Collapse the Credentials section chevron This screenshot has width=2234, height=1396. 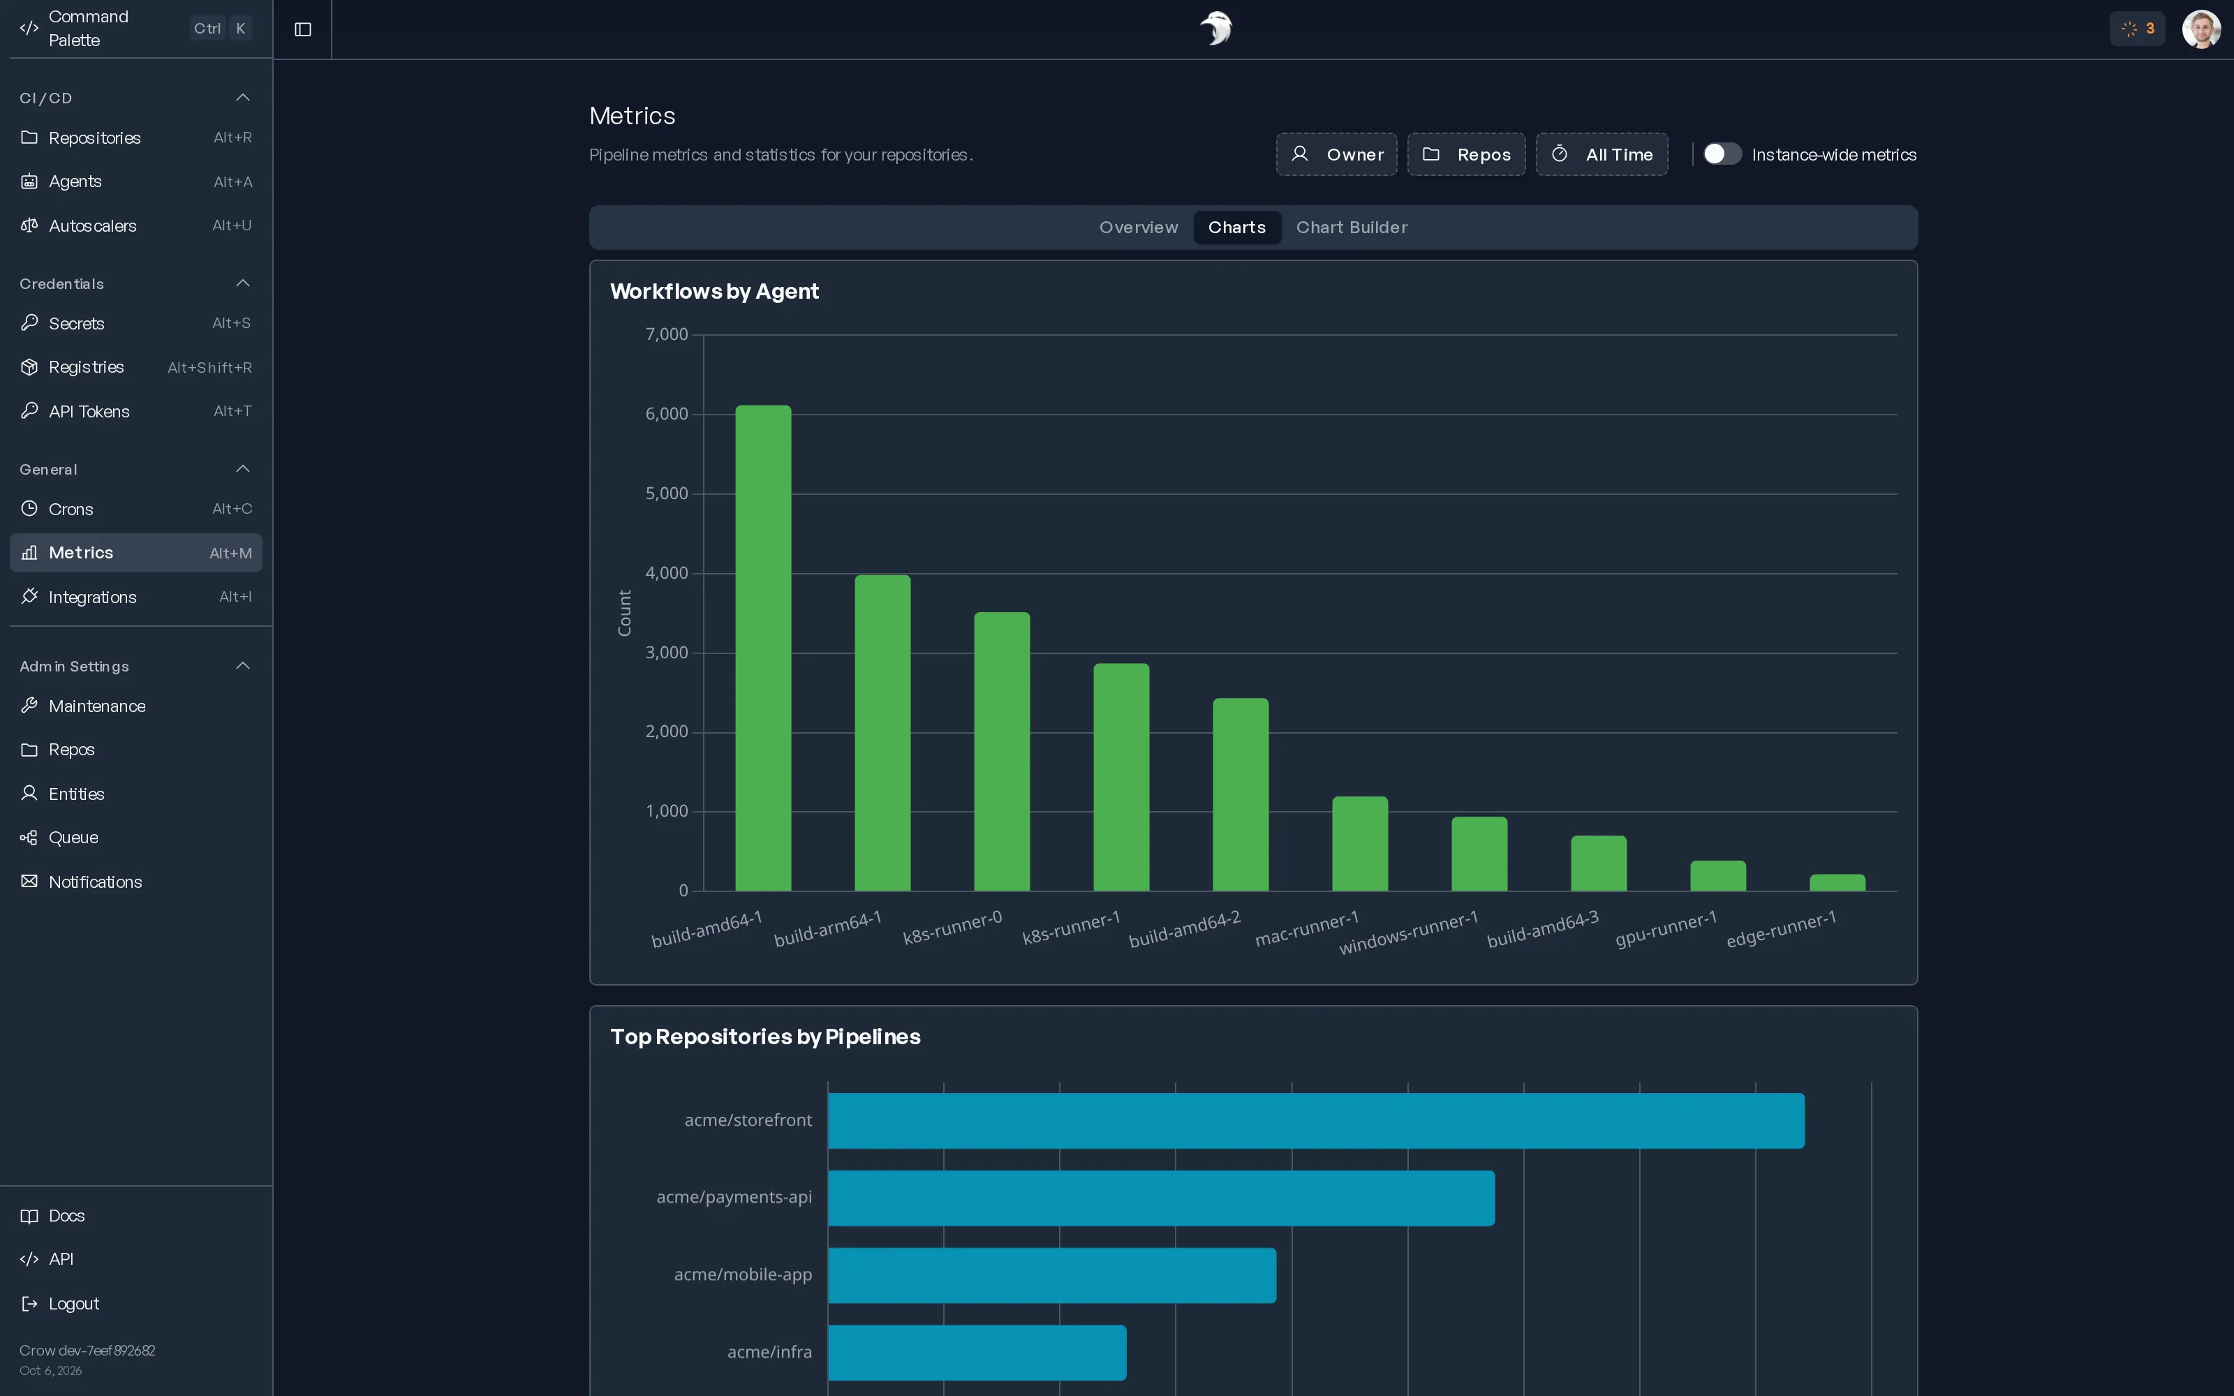[x=243, y=283]
